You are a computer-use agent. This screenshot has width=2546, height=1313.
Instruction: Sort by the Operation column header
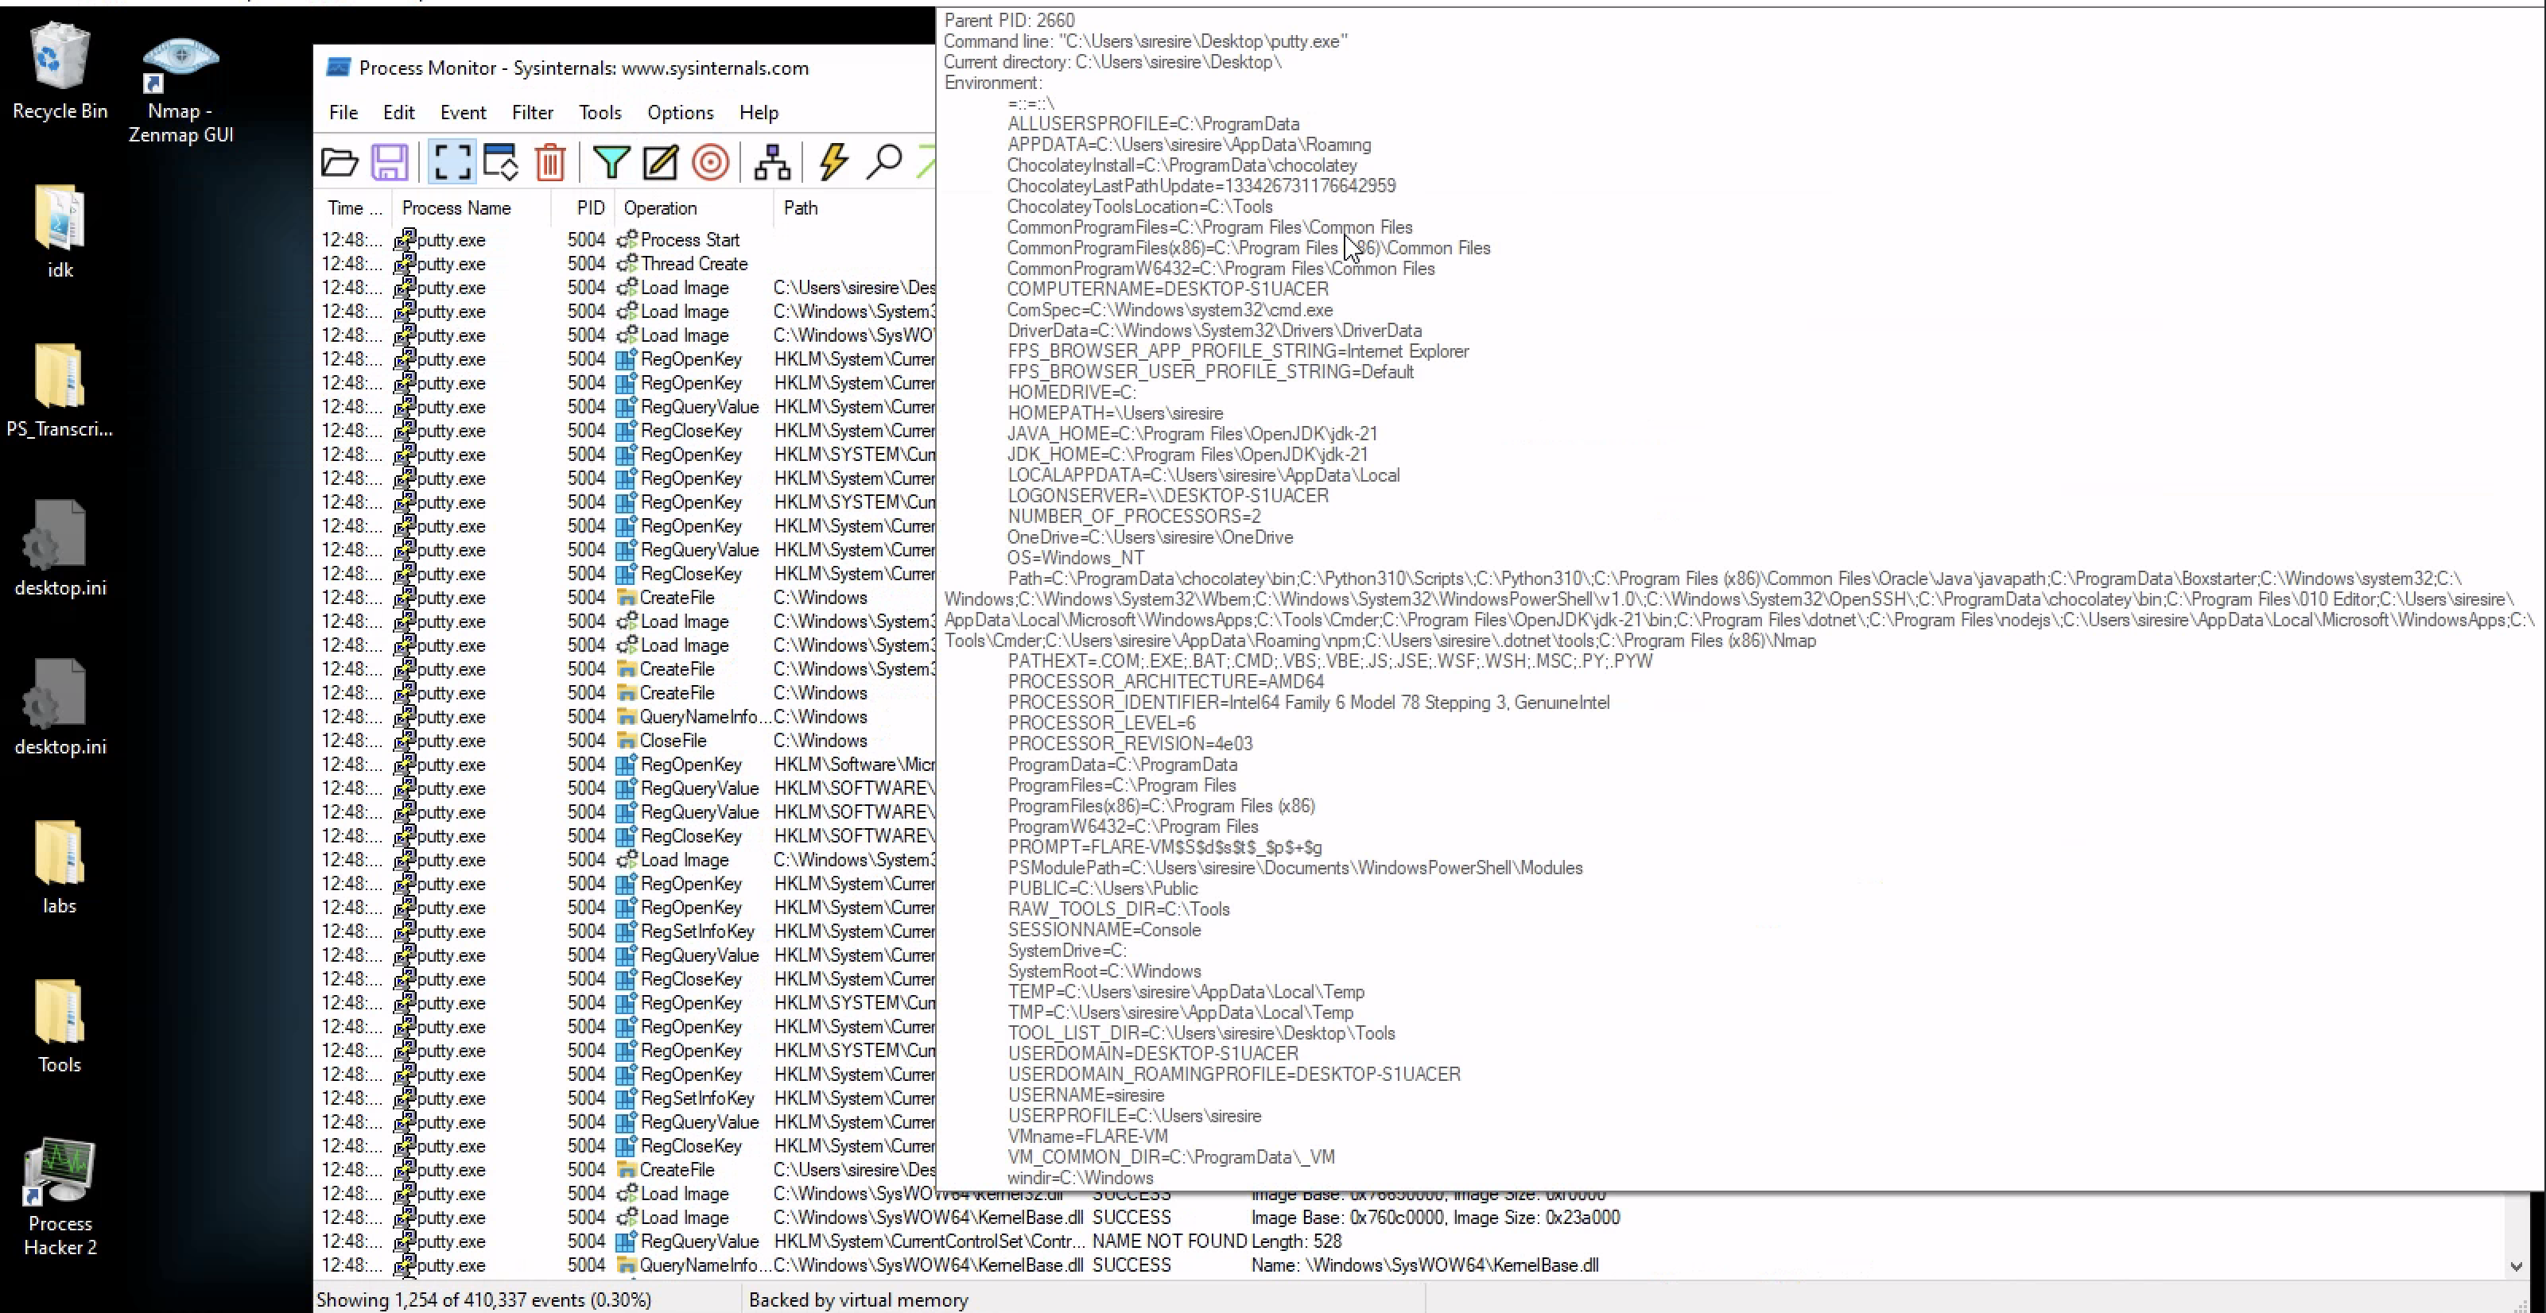(694, 207)
